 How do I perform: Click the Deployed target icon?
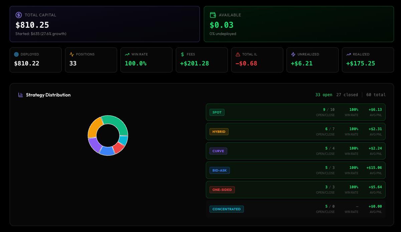pyautogui.click(x=16, y=54)
